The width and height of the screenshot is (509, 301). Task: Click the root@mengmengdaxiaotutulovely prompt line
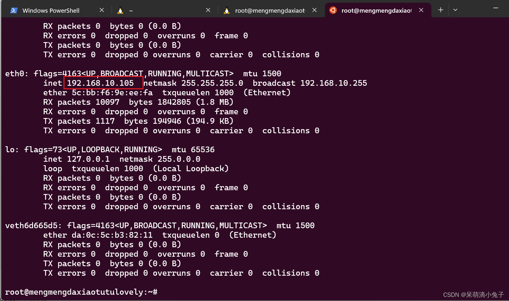click(79, 292)
